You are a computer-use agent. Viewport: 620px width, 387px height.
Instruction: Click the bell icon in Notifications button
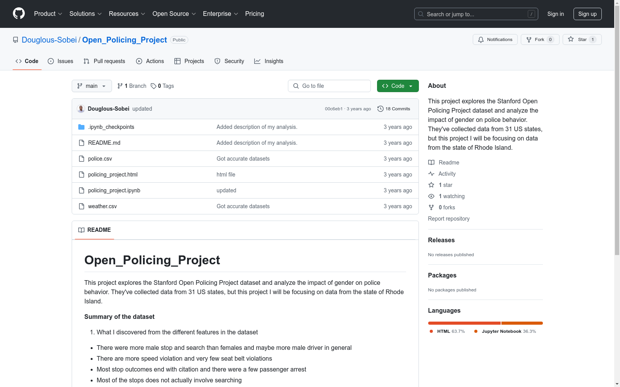(481, 39)
